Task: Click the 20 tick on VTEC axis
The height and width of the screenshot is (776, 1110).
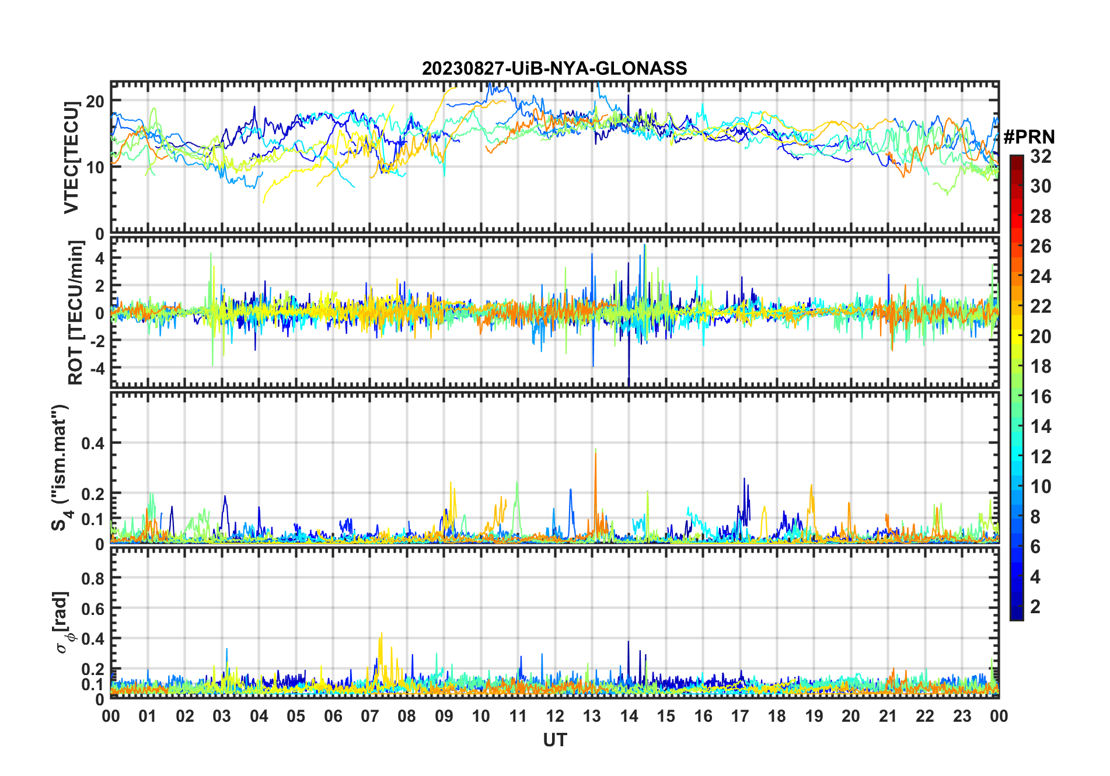Action: [95, 101]
